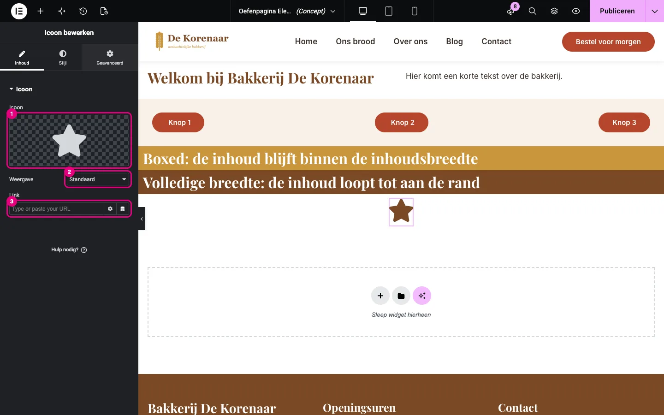664x415 pixels.
Task: Open the Finder search icon
Action: (533, 11)
